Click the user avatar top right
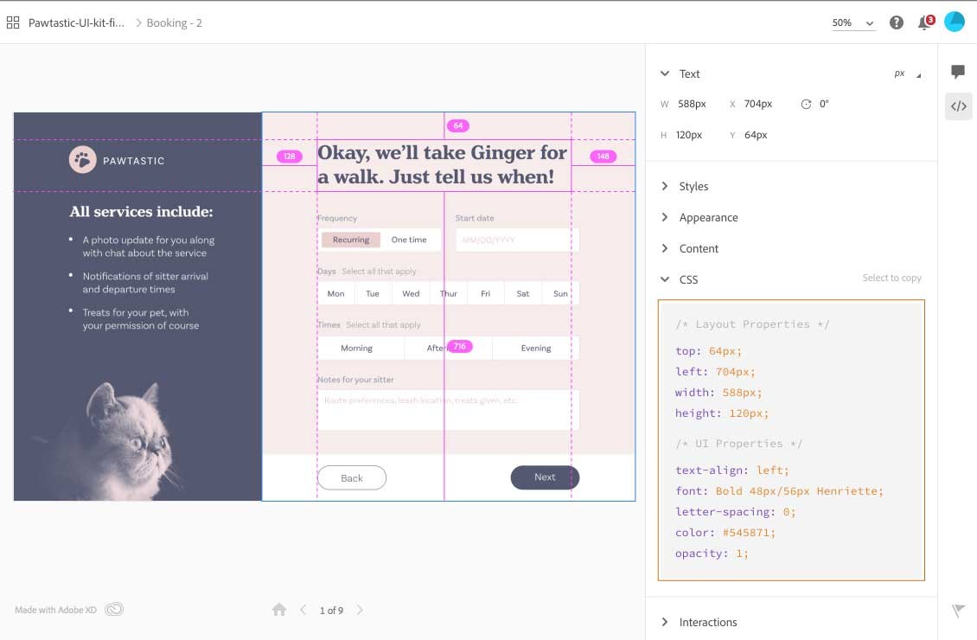The image size is (977, 640). (955, 21)
